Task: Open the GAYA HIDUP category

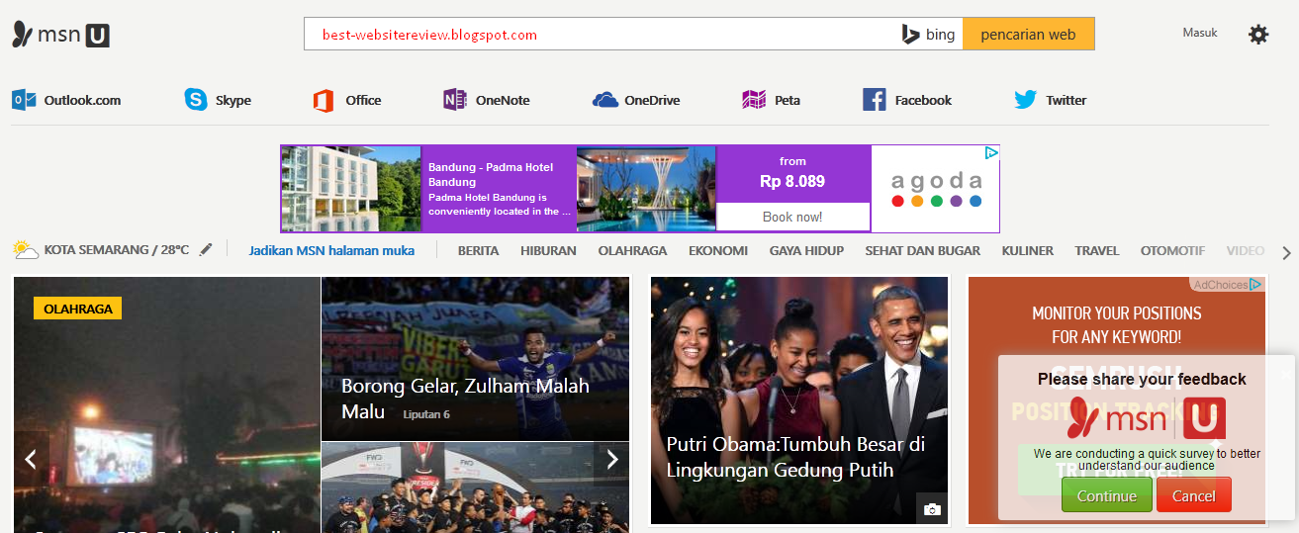Action: coord(806,251)
